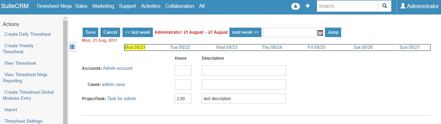Click the test description field
Screen dimensions: 441x124
point(244,99)
